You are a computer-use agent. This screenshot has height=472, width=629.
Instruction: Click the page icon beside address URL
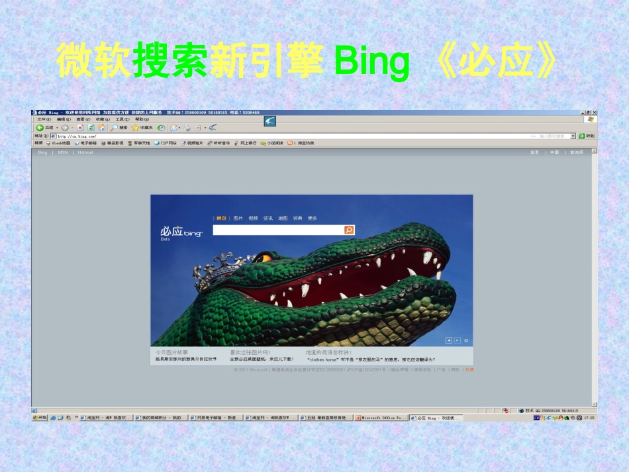tap(54, 136)
